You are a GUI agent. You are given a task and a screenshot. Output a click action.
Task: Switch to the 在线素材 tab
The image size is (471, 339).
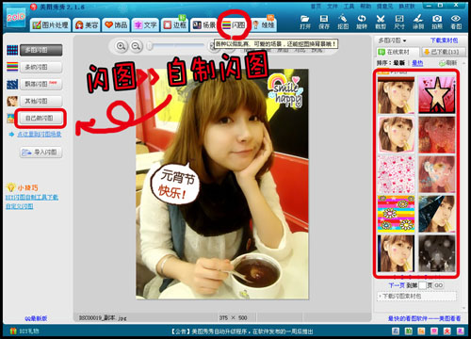point(398,52)
